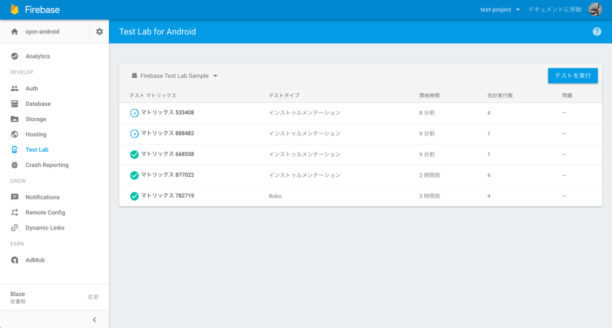Open マトリックス 877022 row name
Image resolution: width=612 pixels, height=328 pixels.
(167, 174)
